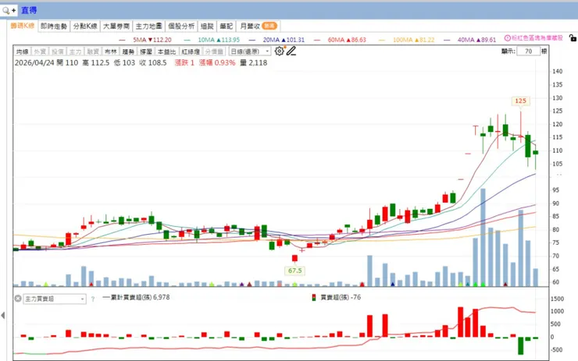Go to the 主力地圖 tab

click(148, 27)
